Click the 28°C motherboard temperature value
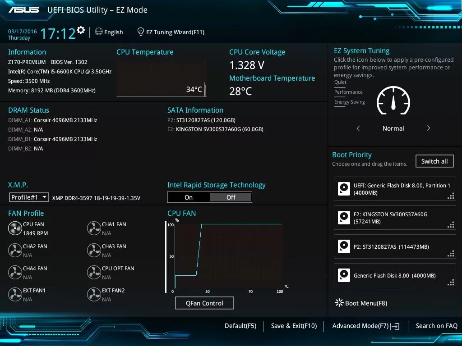The image size is (462, 346). (x=240, y=91)
